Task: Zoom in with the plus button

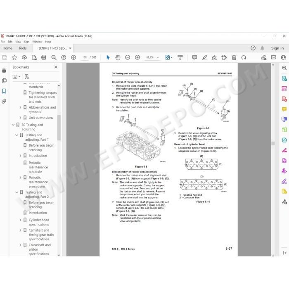Action: pos(137,57)
